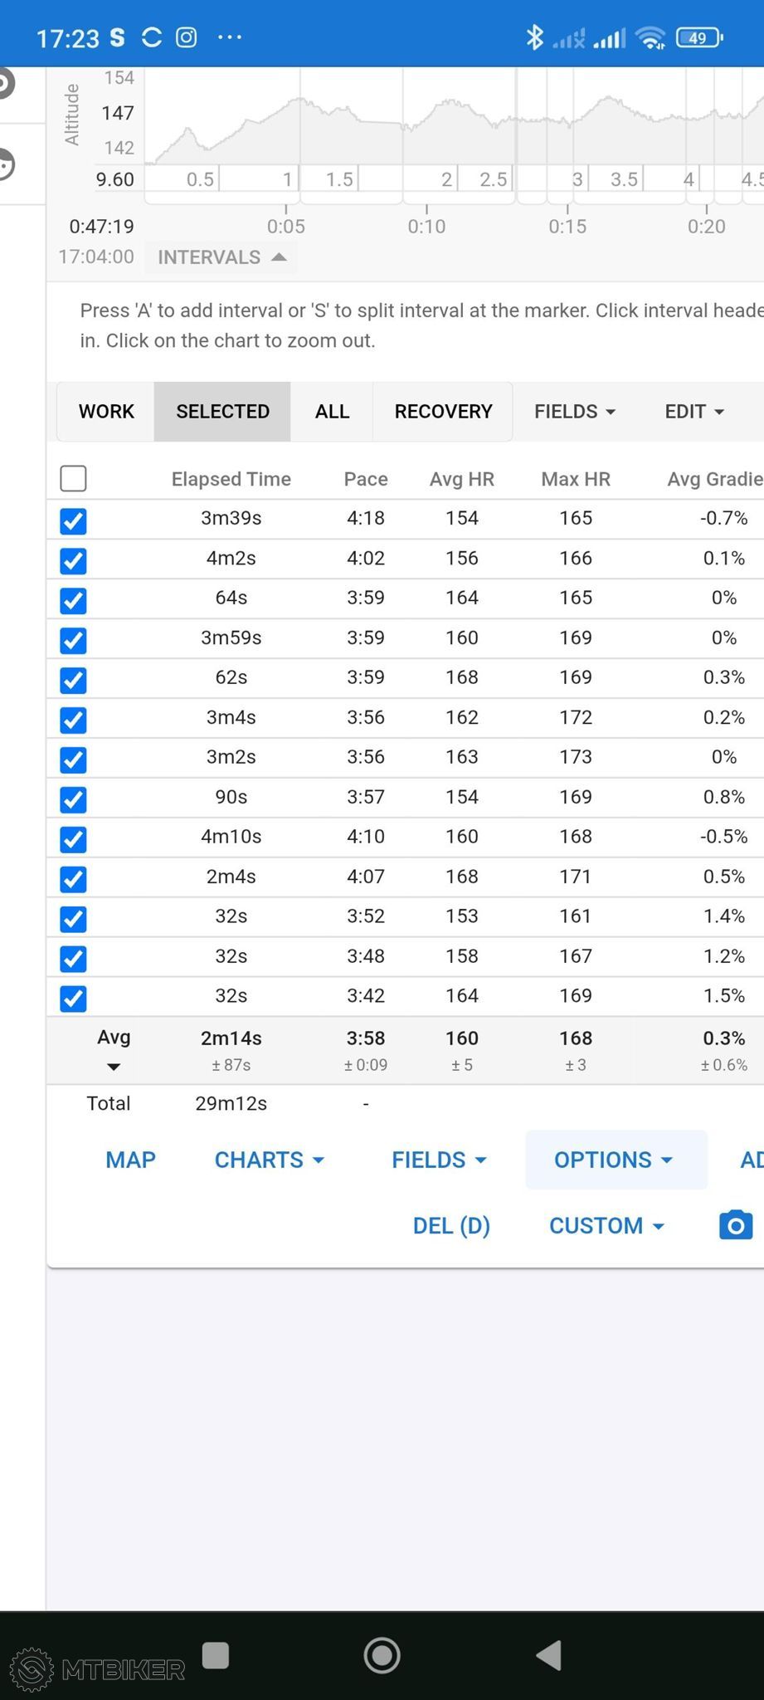Tap the Wi-Fi status icon
The height and width of the screenshot is (1700, 764).
click(651, 37)
